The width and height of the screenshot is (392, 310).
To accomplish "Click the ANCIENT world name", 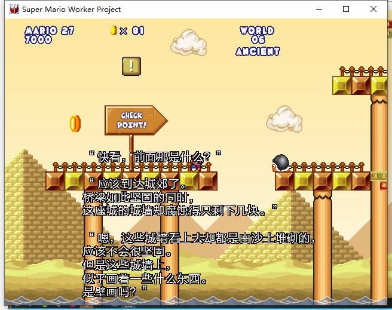I will pyautogui.click(x=258, y=51).
